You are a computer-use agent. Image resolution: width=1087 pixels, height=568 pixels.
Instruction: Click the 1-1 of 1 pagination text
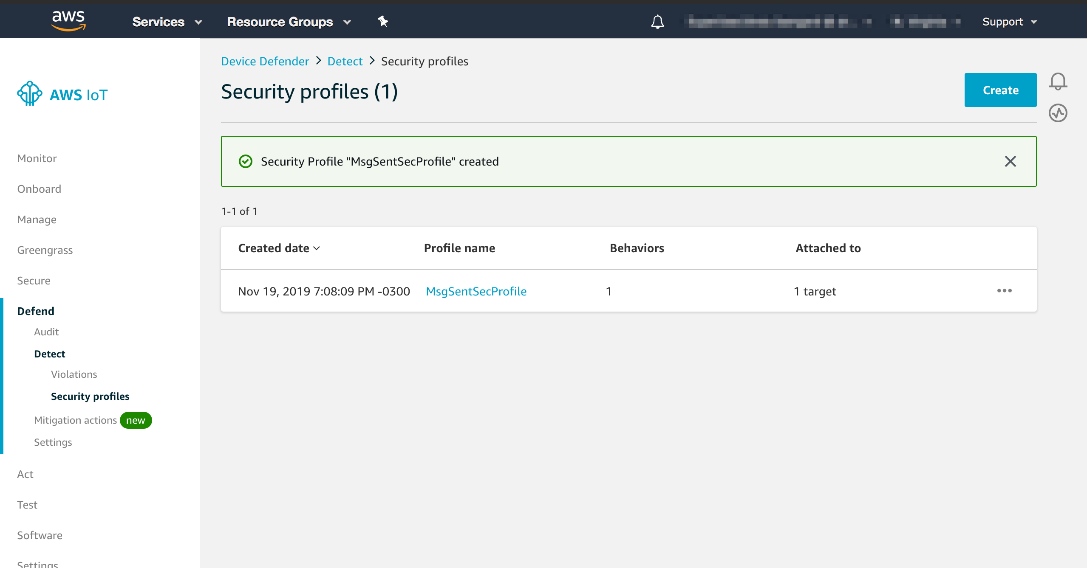coord(239,211)
